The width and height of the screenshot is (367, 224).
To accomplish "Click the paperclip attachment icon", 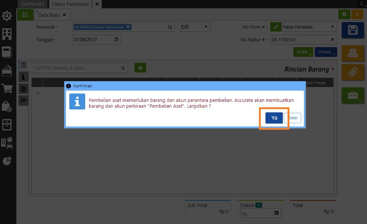I will [x=352, y=72].
